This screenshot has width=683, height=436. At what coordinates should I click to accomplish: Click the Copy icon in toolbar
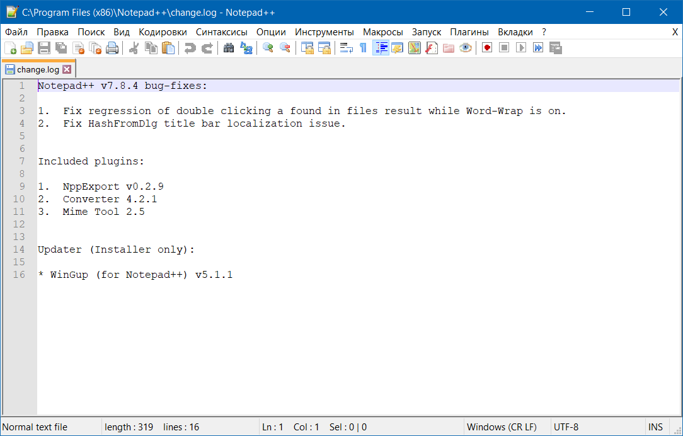(x=151, y=48)
